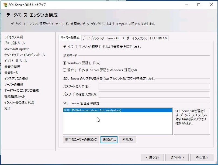This screenshot has height=165, width=218.
Task: Click 機能構成ルール step in sidebar
Action: [15, 97]
